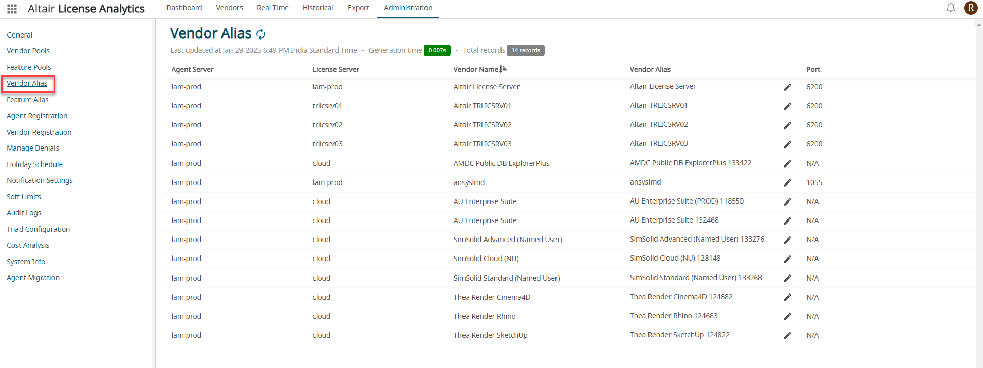Open the Historical tab
The height and width of the screenshot is (368, 983).
click(318, 8)
